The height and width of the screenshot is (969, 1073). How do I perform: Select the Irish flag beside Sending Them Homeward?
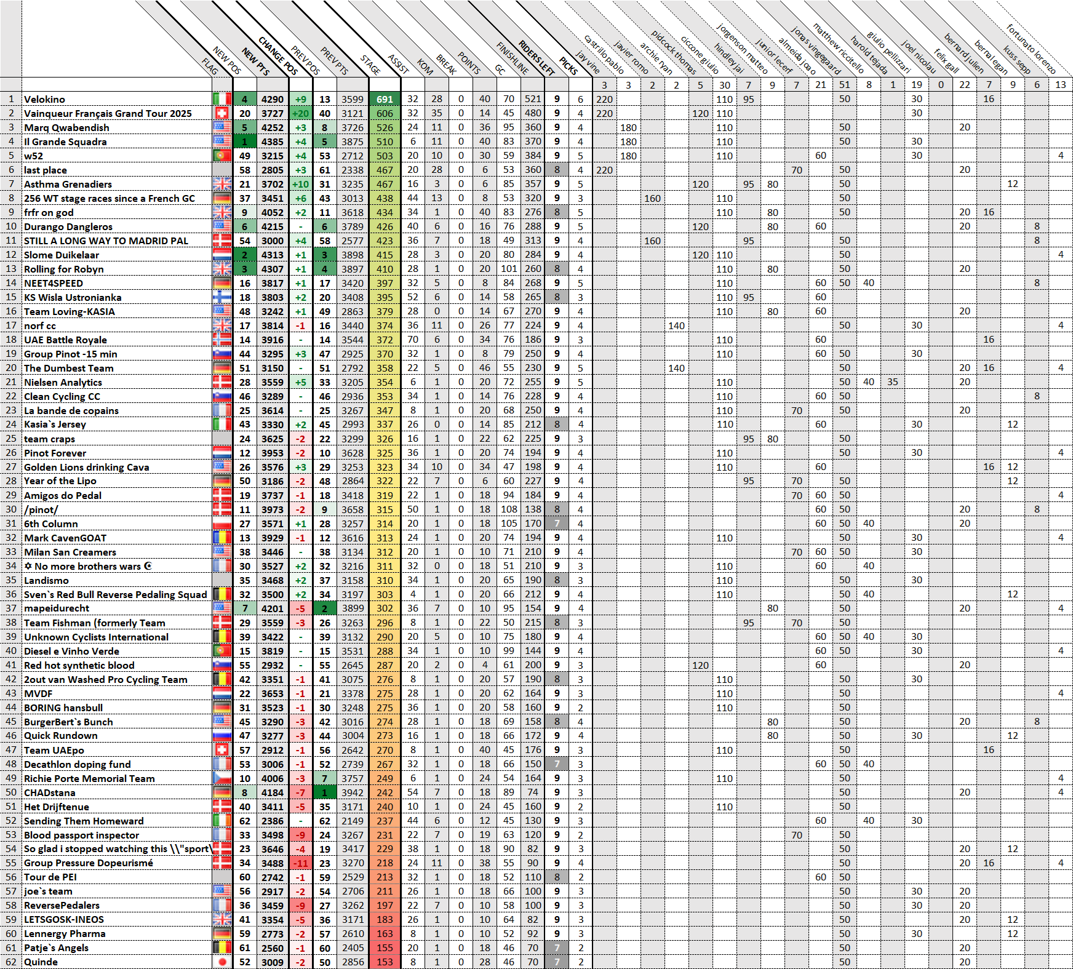coord(222,821)
